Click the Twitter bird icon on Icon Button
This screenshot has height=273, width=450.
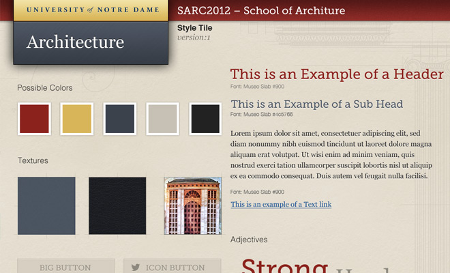[x=136, y=268]
